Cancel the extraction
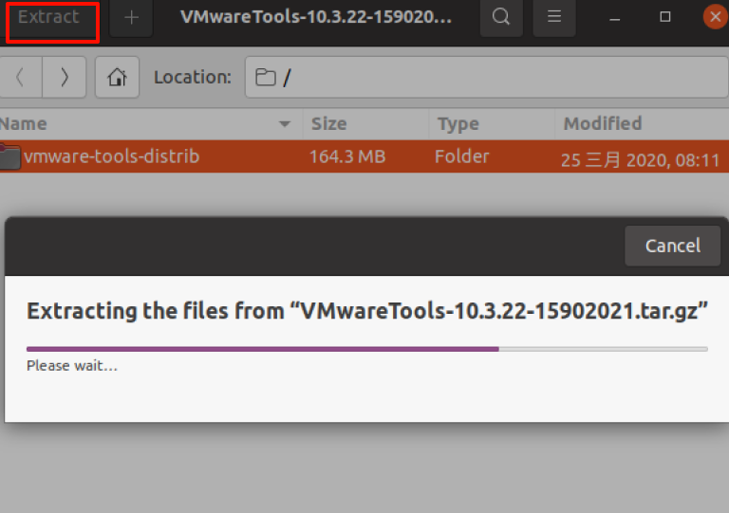Viewport: 729px width, 513px height. pos(672,246)
